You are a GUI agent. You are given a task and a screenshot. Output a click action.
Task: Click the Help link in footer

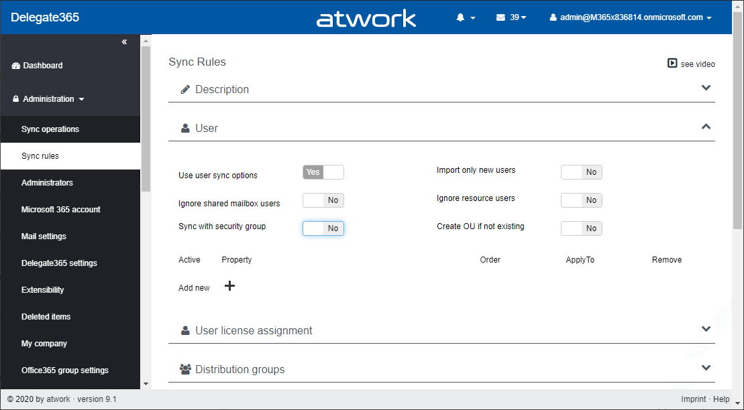pos(721,399)
